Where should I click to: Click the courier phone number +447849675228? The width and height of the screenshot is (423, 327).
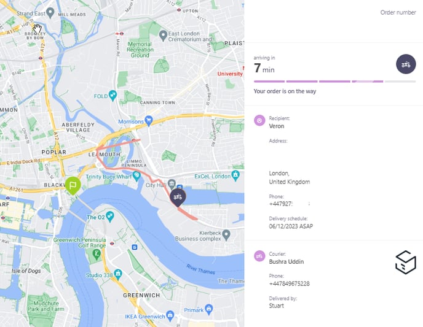point(289,283)
